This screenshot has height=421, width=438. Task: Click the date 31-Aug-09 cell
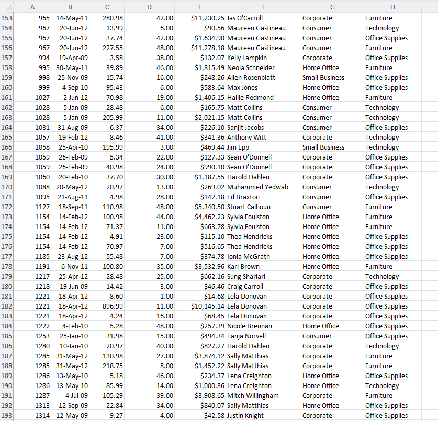pyautogui.click(x=70, y=127)
